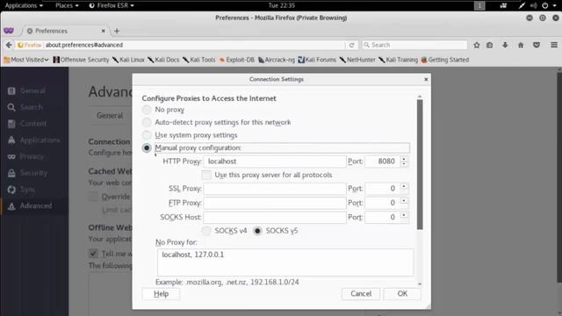Open Sync in preferences sidebar
The image size is (562, 316).
pyautogui.click(x=27, y=190)
